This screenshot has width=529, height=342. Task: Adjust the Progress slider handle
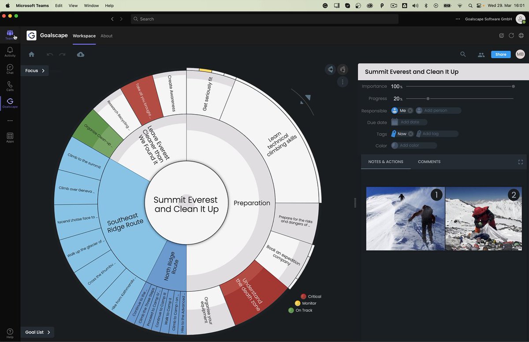point(428,99)
